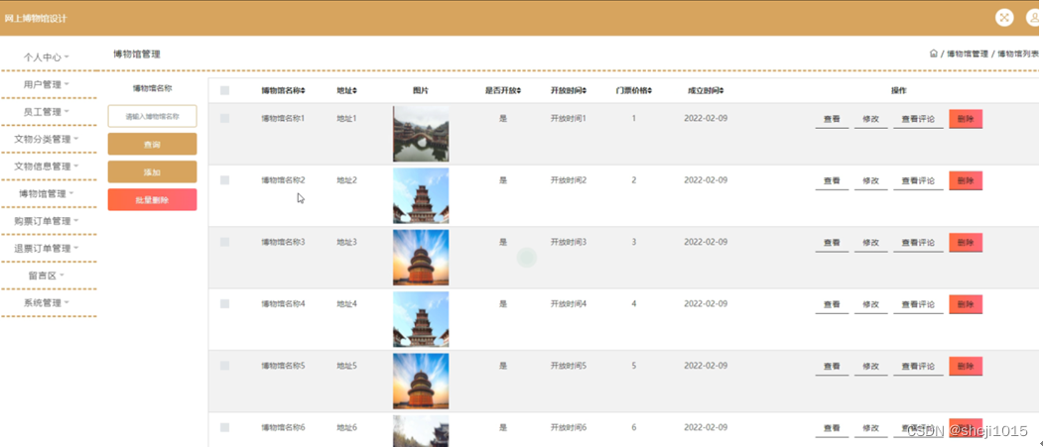View details (查看) for 博物馆名称6

(x=832, y=428)
